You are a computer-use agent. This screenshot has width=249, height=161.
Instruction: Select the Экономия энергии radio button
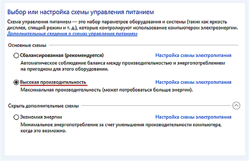[x=16, y=117]
